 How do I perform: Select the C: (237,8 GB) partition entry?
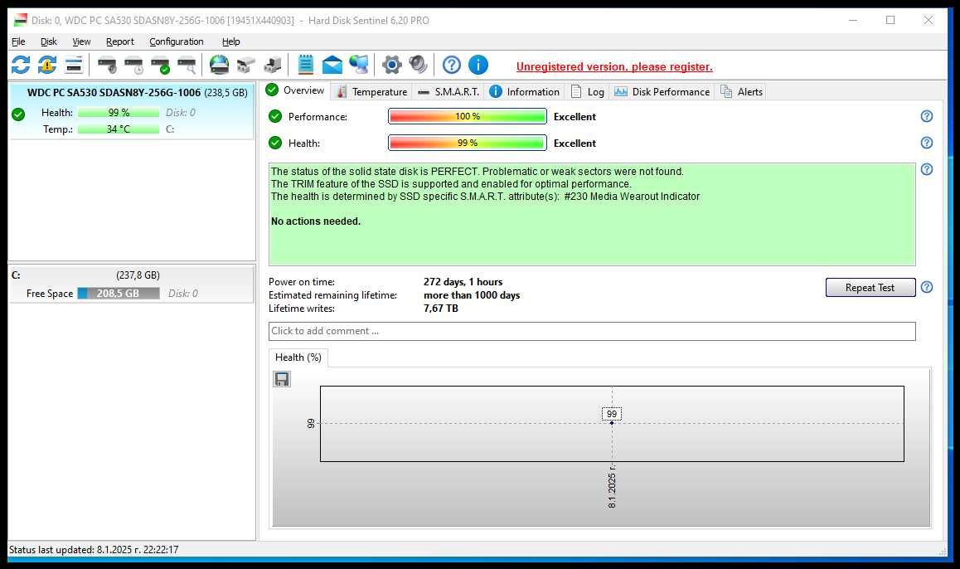click(x=131, y=284)
